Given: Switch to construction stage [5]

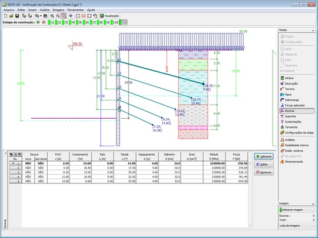Looking at the screenshot, I should point(79,22).
